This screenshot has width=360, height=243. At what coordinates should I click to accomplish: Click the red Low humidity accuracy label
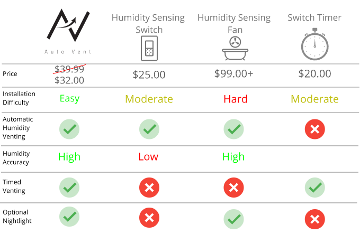[x=149, y=157]
